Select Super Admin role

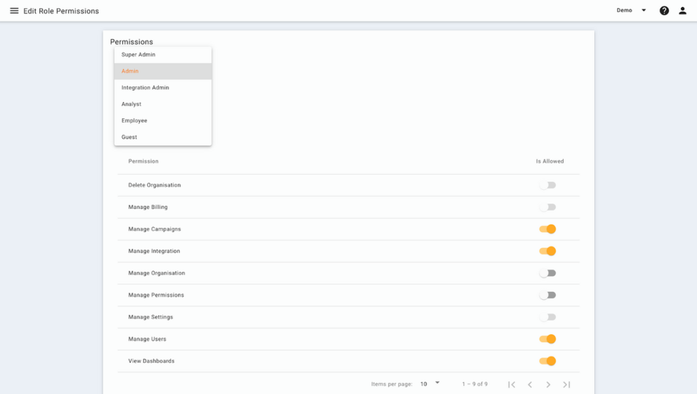[x=163, y=54]
